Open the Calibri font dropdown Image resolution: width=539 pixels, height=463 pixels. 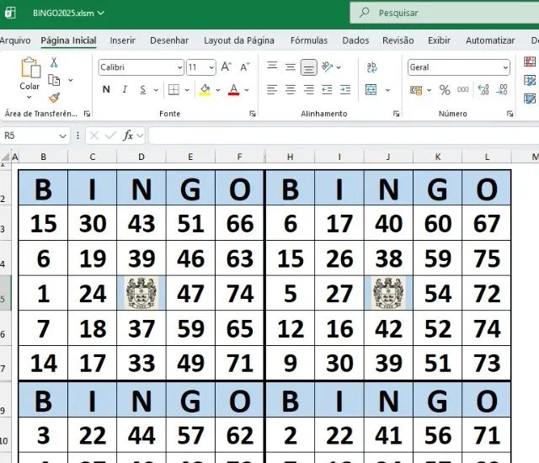click(x=179, y=67)
